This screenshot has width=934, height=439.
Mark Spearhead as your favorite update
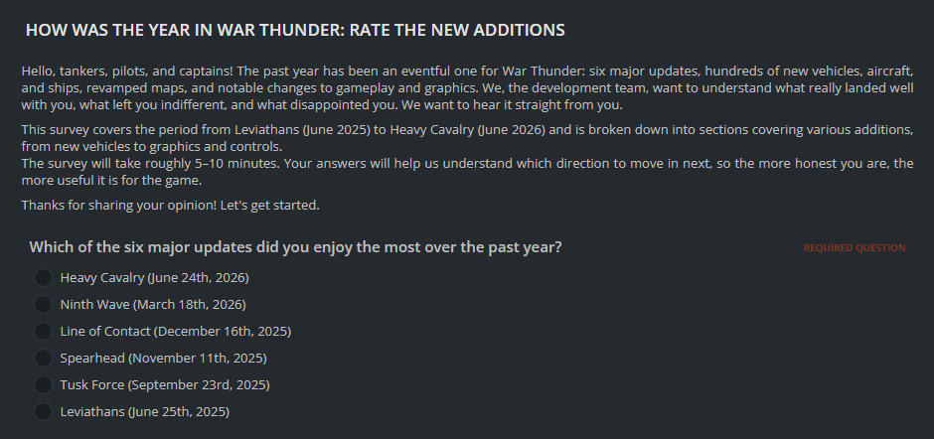click(43, 358)
